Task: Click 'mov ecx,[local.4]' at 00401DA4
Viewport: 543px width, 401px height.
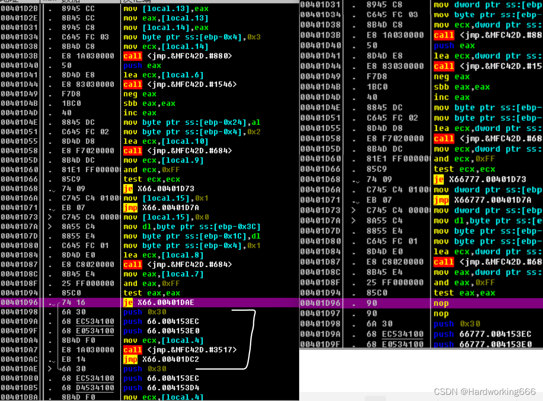Action: 164,340
